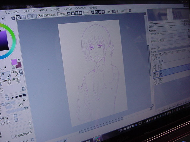
Task: Reset canvas rotation button
Action: 103,12
